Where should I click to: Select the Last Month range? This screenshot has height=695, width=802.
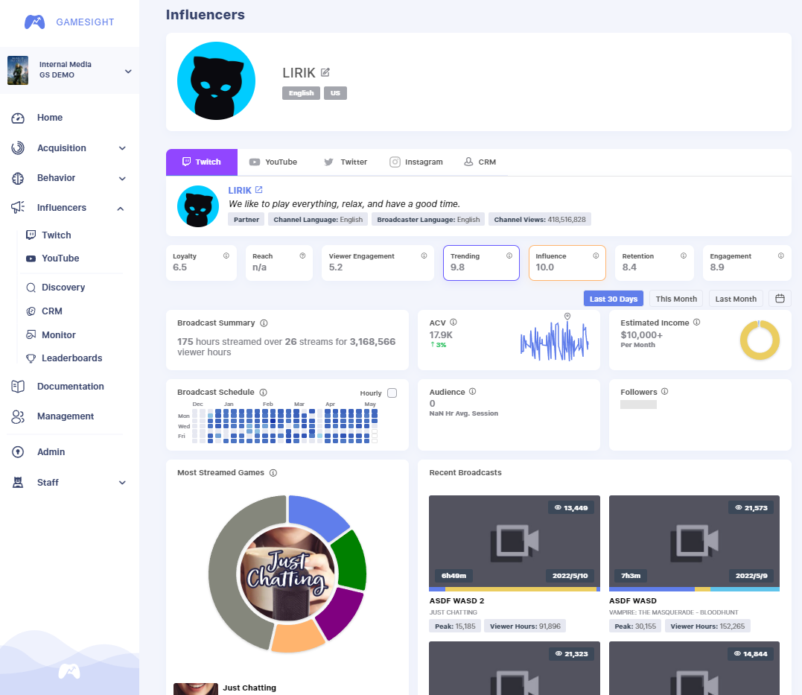coord(736,299)
